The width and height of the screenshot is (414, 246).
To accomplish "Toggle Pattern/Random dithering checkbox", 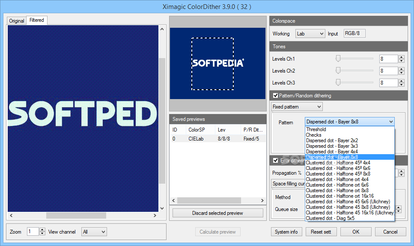I will (276, 96).
